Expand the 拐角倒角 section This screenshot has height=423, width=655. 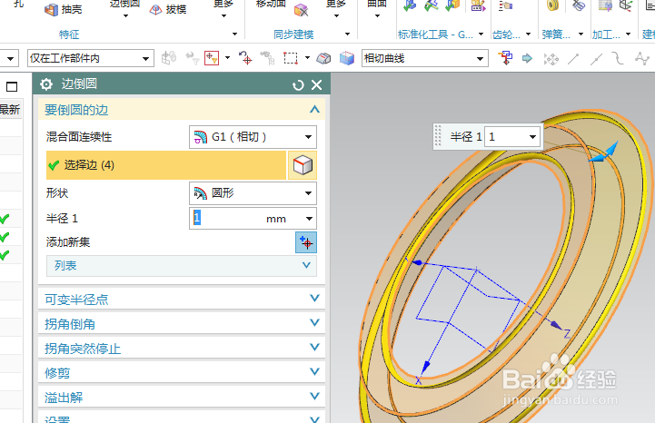click(314, 323)
